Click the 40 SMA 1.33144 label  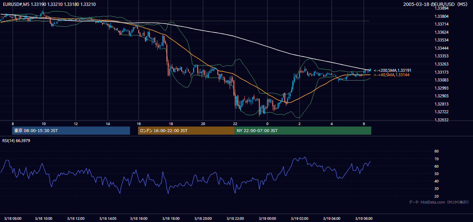pos(392,75)
